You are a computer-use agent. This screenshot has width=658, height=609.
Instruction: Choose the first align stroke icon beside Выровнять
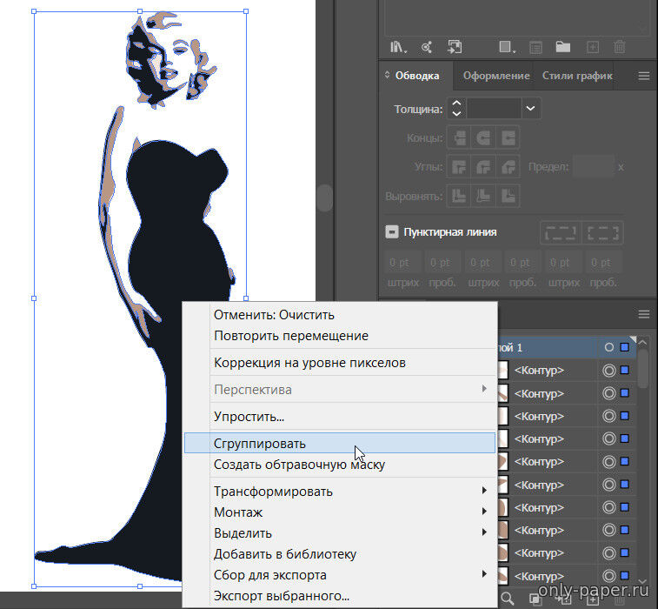tap(457, 195)
